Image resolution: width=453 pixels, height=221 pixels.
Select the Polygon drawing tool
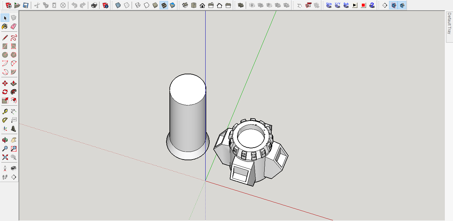pos(14,55)
